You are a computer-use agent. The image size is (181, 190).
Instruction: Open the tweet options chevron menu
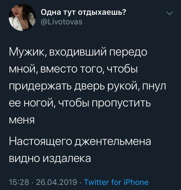(x=170, y=13)
